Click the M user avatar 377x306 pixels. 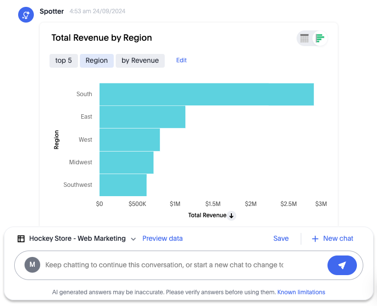pyautogui.click(x=32, y=265)
